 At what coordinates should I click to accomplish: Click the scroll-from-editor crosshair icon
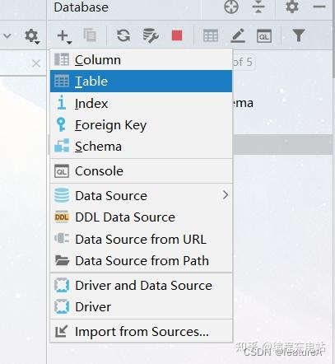(x=231, y=7)
